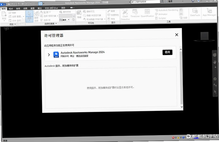Open the ribbon display options dropdown after 渲染
The image size is (219, 142).
click(72, 8)
